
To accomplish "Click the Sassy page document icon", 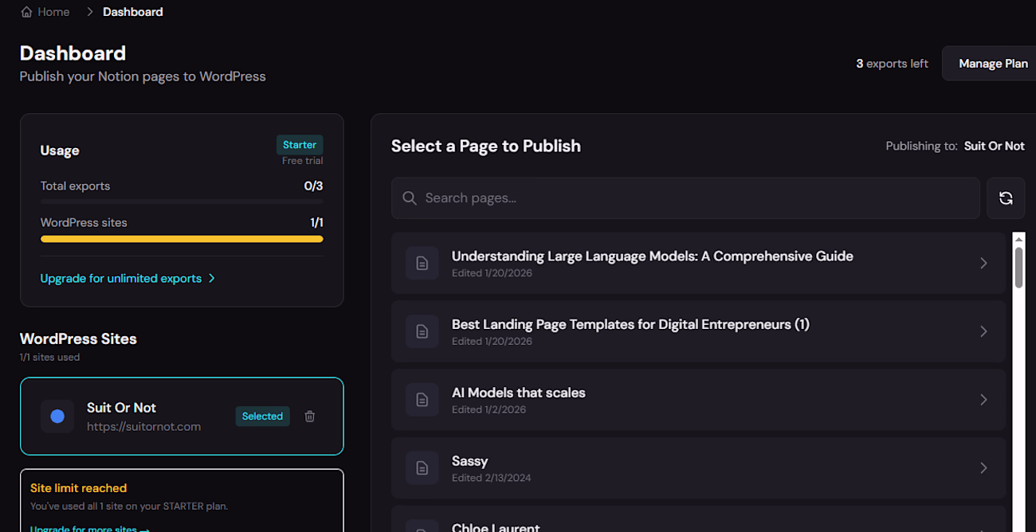I will pyautogui.click(x=422, y=468).
